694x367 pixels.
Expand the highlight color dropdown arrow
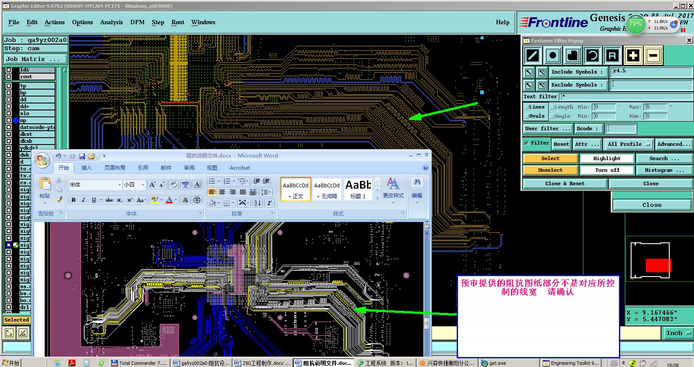pyautogui.click(x=161, y=200)
